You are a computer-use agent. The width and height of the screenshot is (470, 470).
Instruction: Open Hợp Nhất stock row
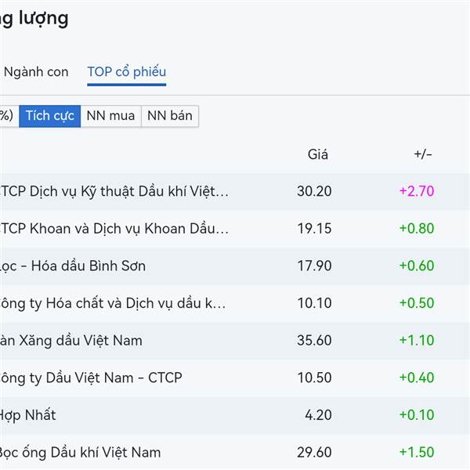(235, 415)
